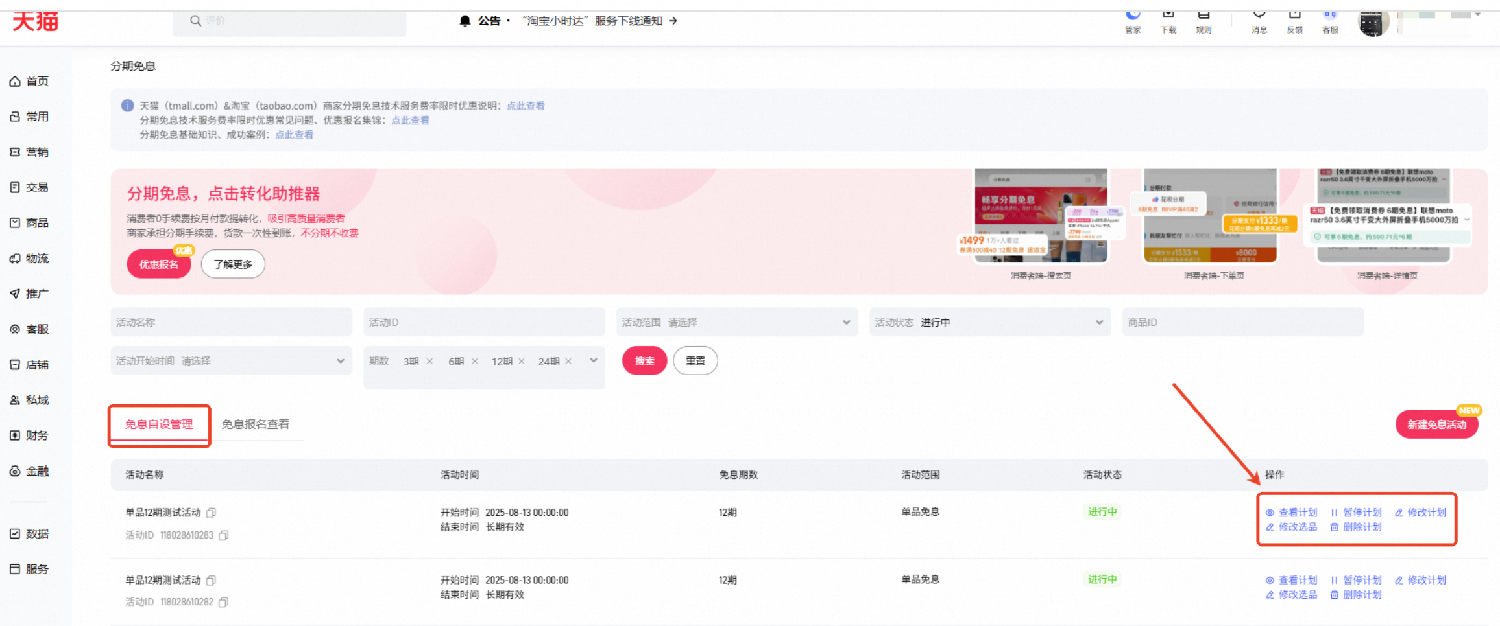Screen dimensions: 1500x626
Task: Copy the activity ID 118028610282
Action: (223, 602)
